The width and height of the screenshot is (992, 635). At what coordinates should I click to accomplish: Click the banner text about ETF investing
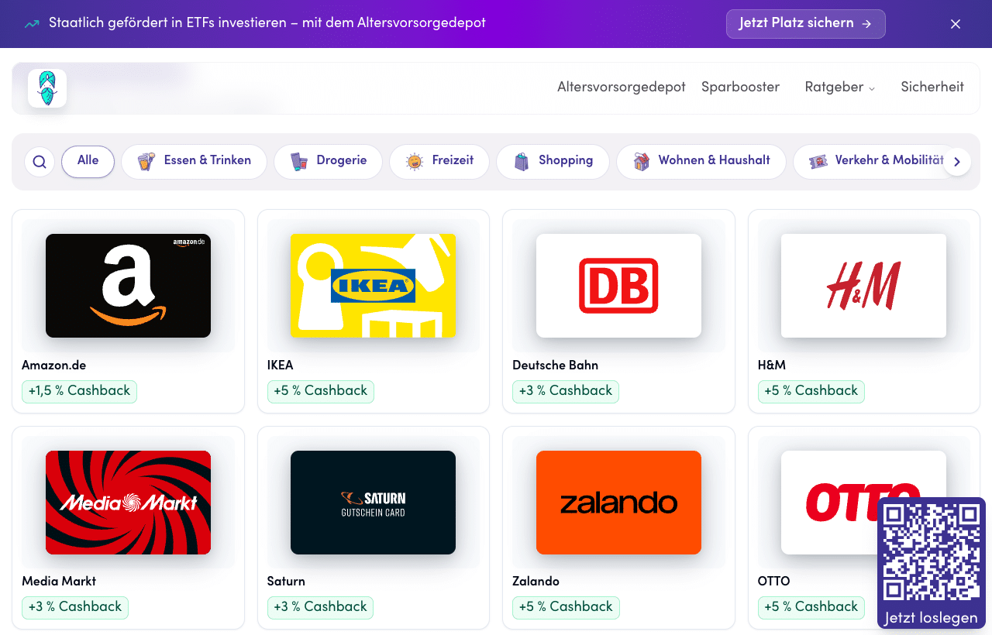[267, 23]
